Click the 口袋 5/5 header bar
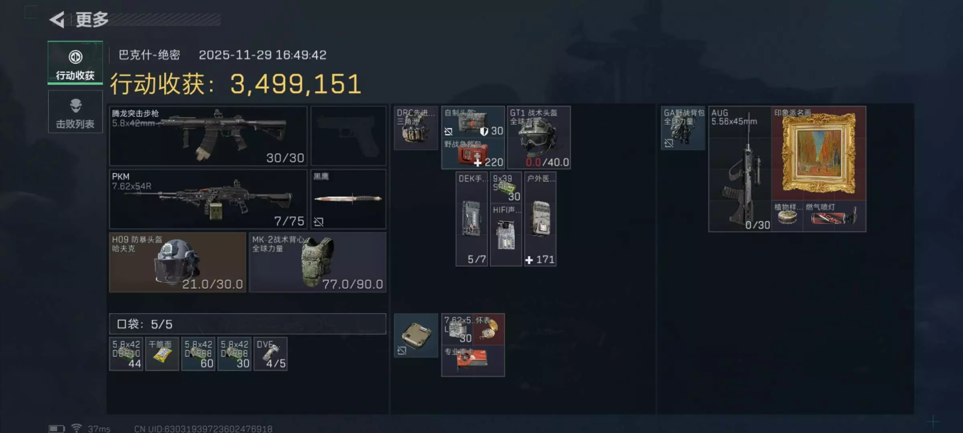The width and height of the screenshot is (963, 433). (248, 324)
